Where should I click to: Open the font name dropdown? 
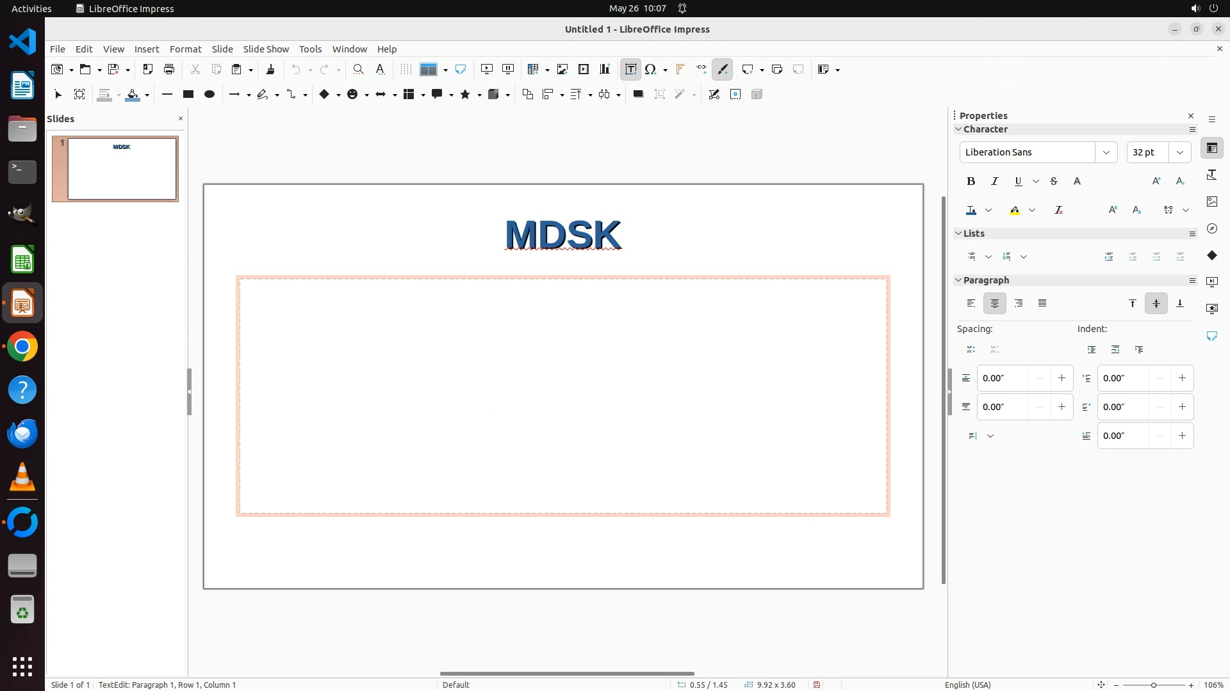pos(1106,152)
